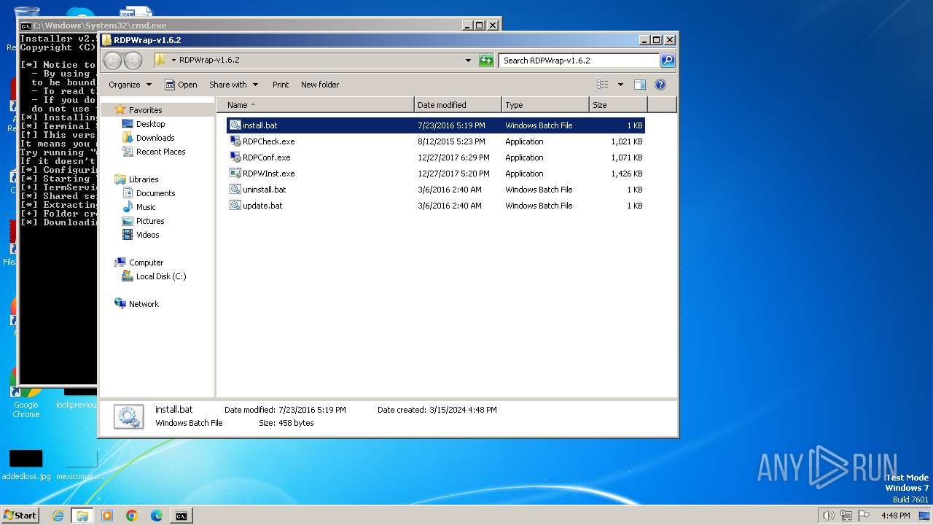Sort by Type column header
This screenshot has width=933, height=525.
(545, 105)
